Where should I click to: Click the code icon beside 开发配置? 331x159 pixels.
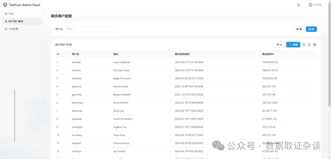pyautogui.click(x=6, y=29)
